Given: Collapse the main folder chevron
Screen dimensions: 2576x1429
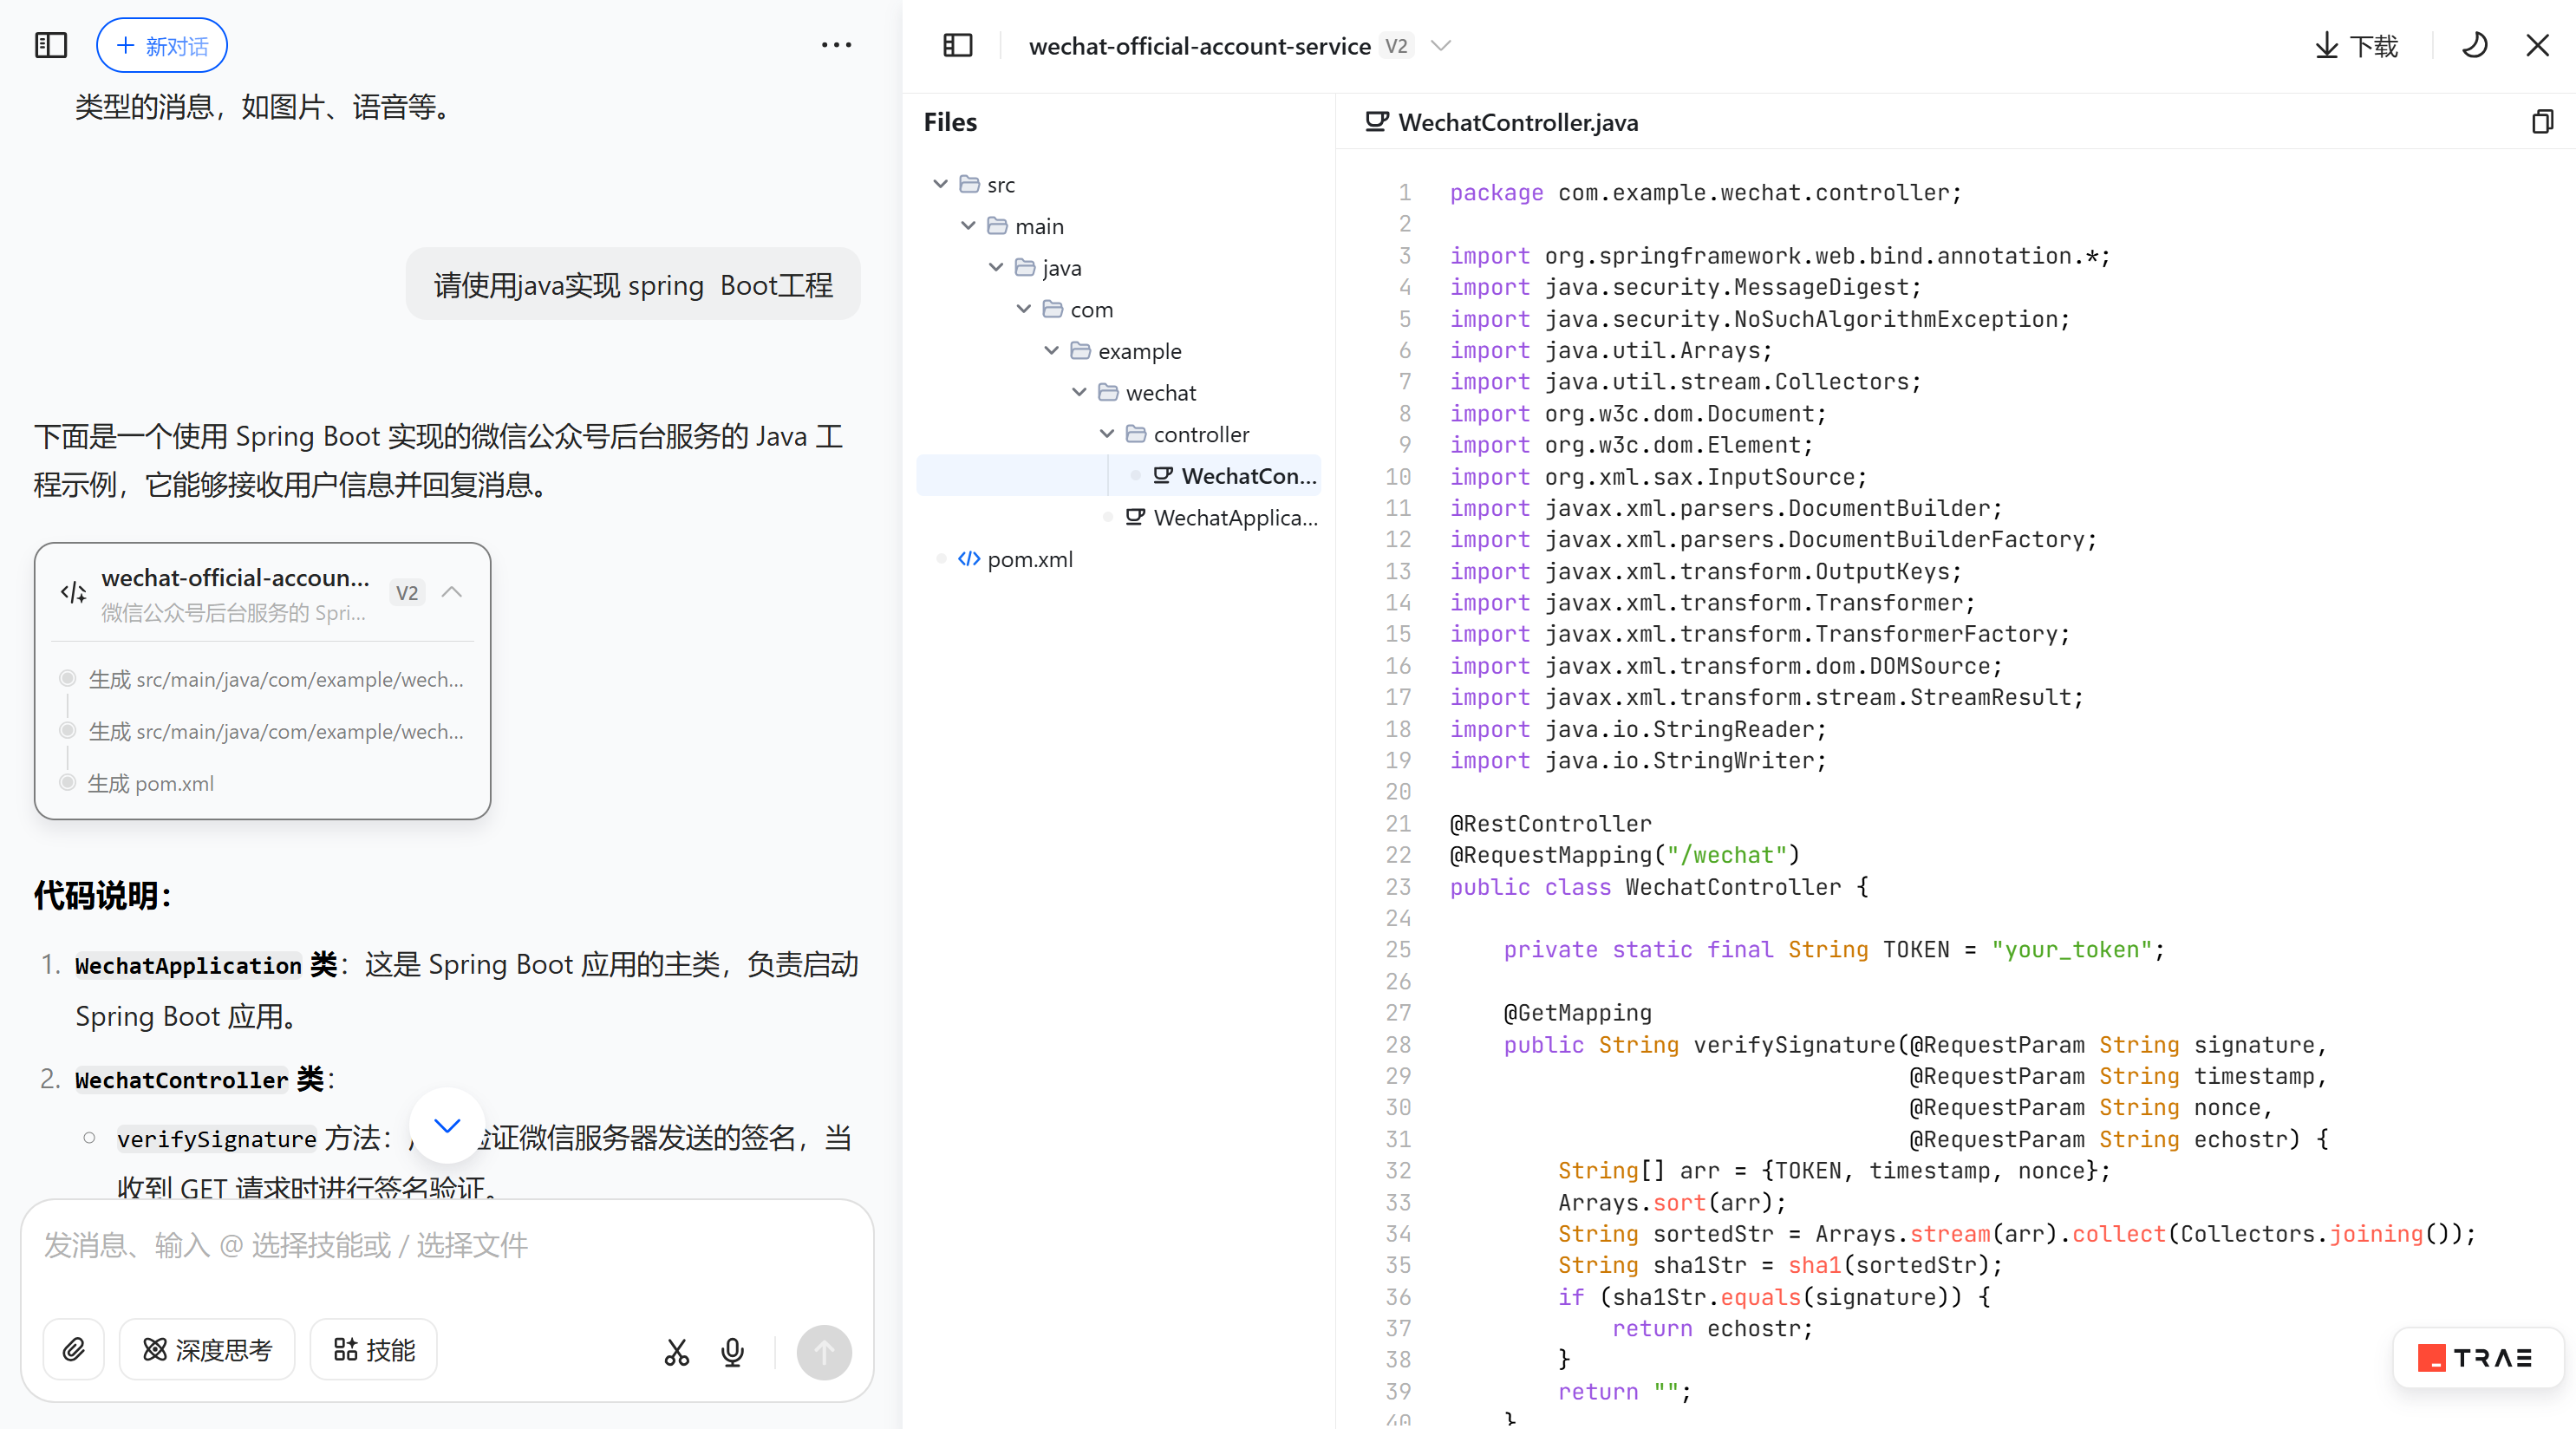Looking at the screenshot, I should pos(968,226).
